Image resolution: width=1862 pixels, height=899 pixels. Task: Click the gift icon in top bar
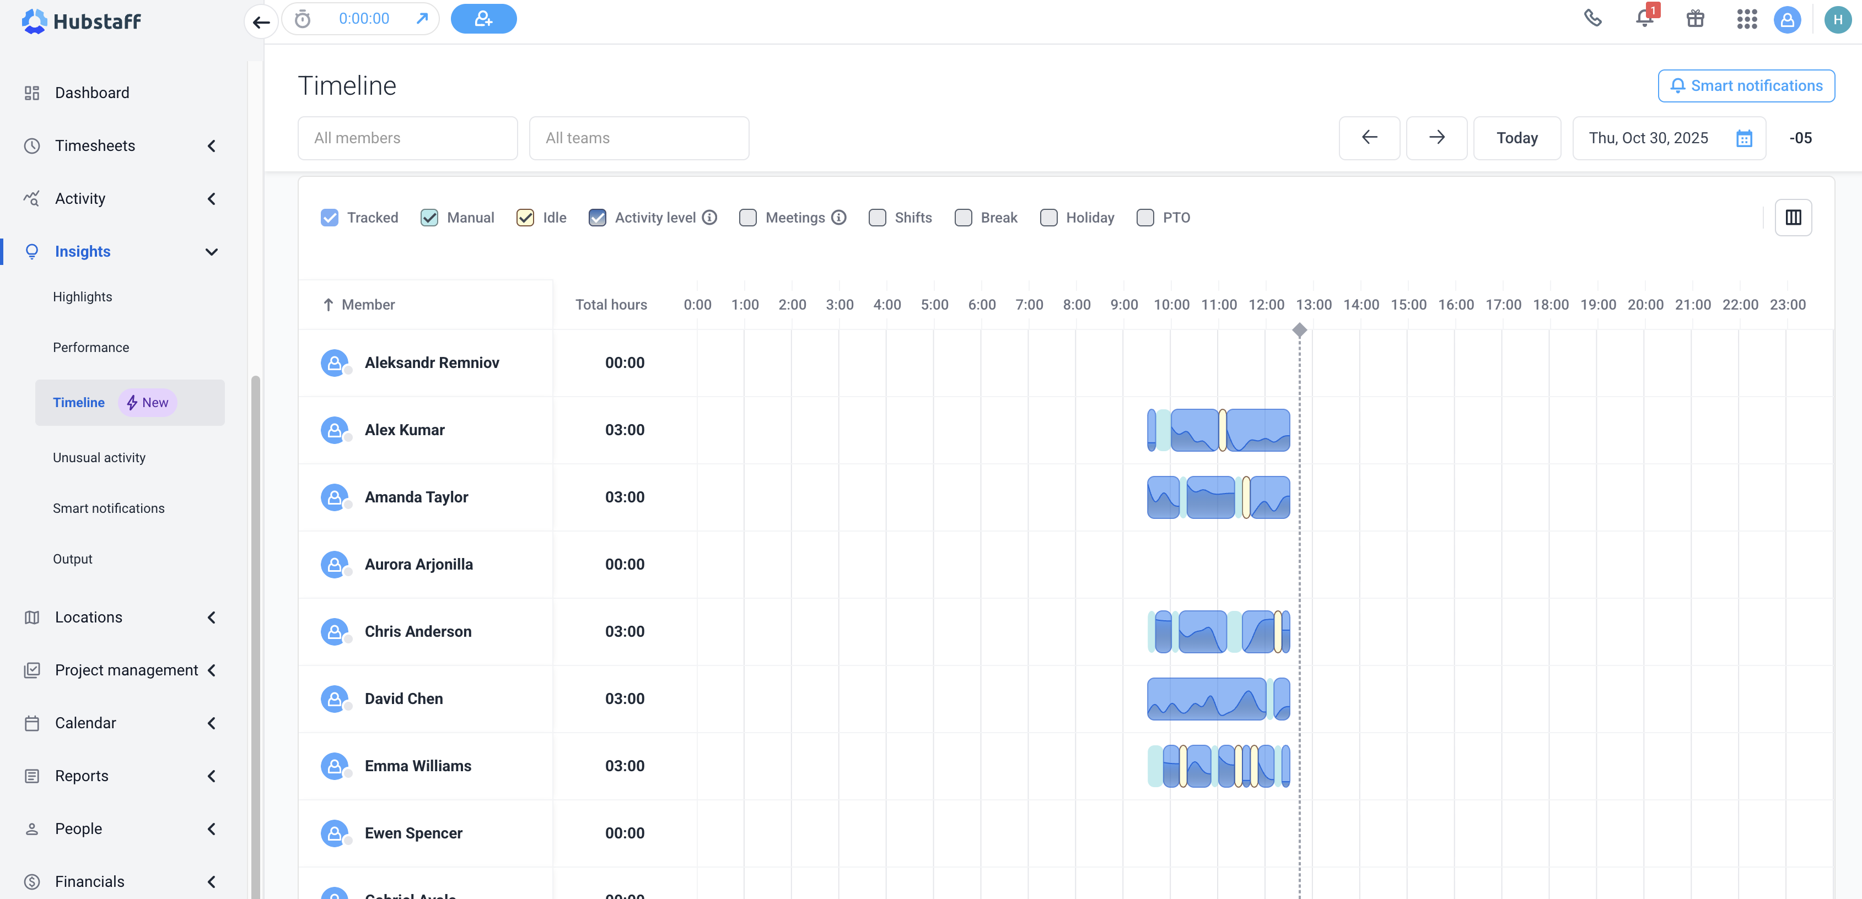tap(1695, 19)
